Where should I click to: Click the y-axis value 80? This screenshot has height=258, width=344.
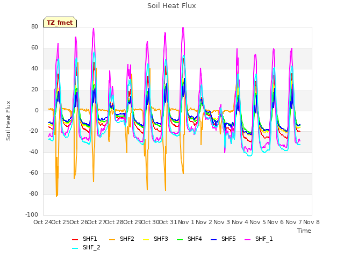click(34, 26)
